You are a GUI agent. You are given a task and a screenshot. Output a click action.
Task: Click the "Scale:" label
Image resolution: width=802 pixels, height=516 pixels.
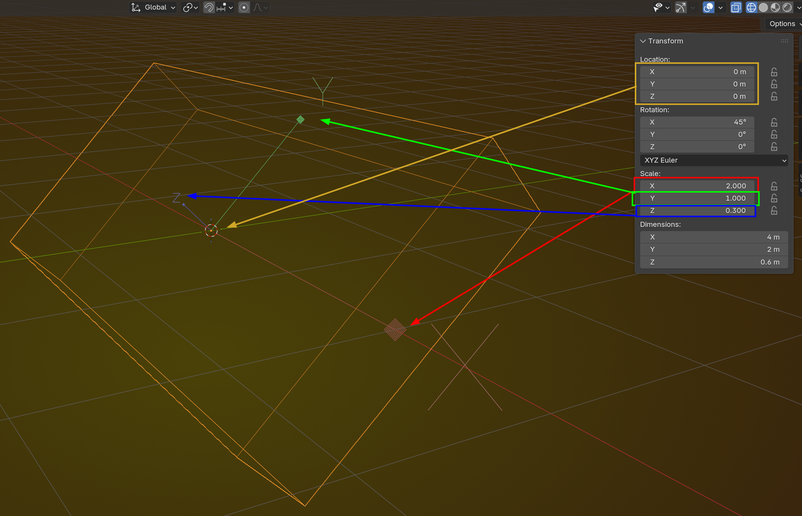click(x=650, y=173)
